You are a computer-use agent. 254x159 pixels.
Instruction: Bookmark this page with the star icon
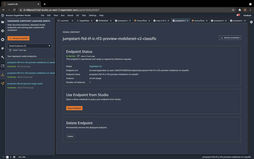pyautogui.click(x=233, y=10)
